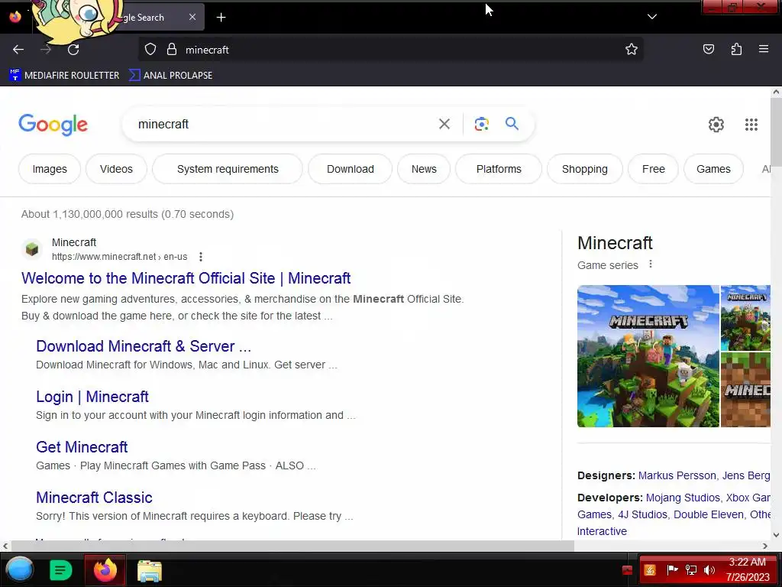Open More options dots beside minecraft.net
Image resolution: width=782 pixels, height=587 pixels.
pos(201,257)
